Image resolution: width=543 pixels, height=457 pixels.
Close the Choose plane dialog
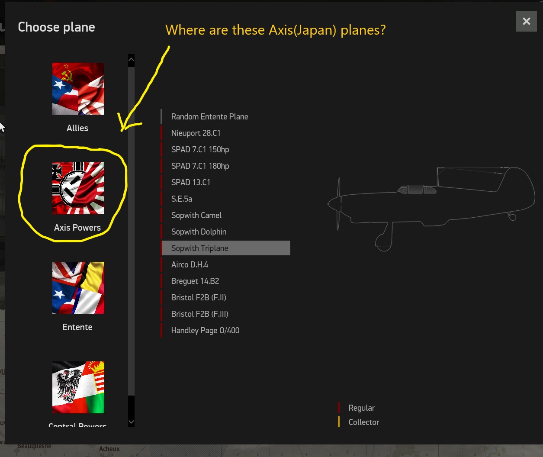526,21
